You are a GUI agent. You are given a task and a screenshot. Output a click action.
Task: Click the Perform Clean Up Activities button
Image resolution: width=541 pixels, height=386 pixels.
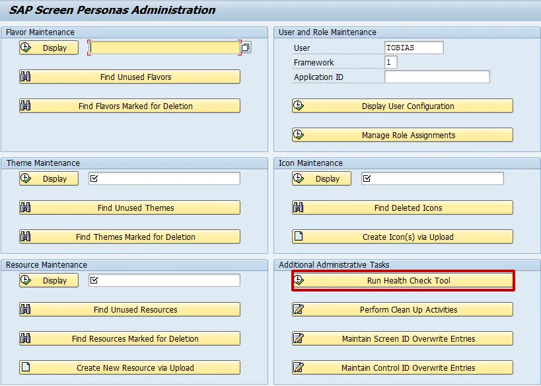402,309
